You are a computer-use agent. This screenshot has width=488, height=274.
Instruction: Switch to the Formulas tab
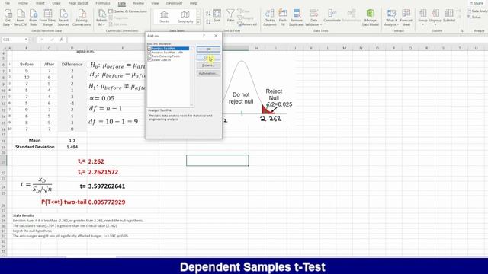pyautogui.click(x=103, y=3)
